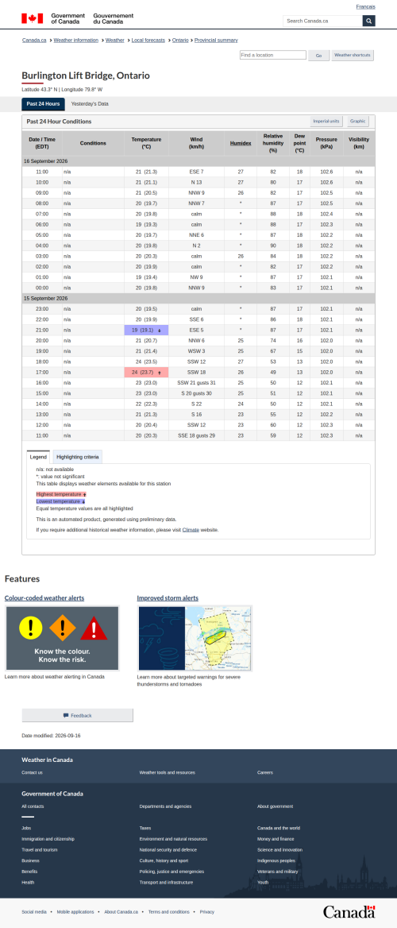Click wind value S 20 gusts 30
Viewport: 397px width, 928px height.
(x=196, y=393)
